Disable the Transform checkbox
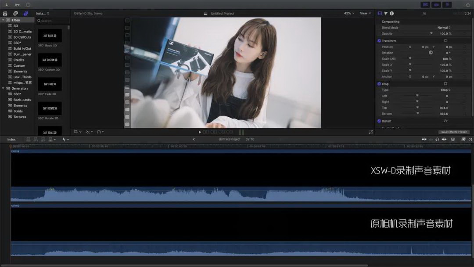 379,41
